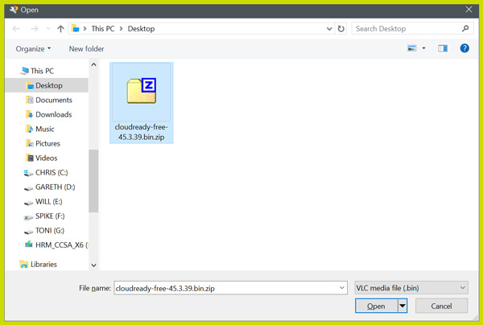Change the view layout icon
The width and height of the screenshot is (483, 325).
pos(412,48)
